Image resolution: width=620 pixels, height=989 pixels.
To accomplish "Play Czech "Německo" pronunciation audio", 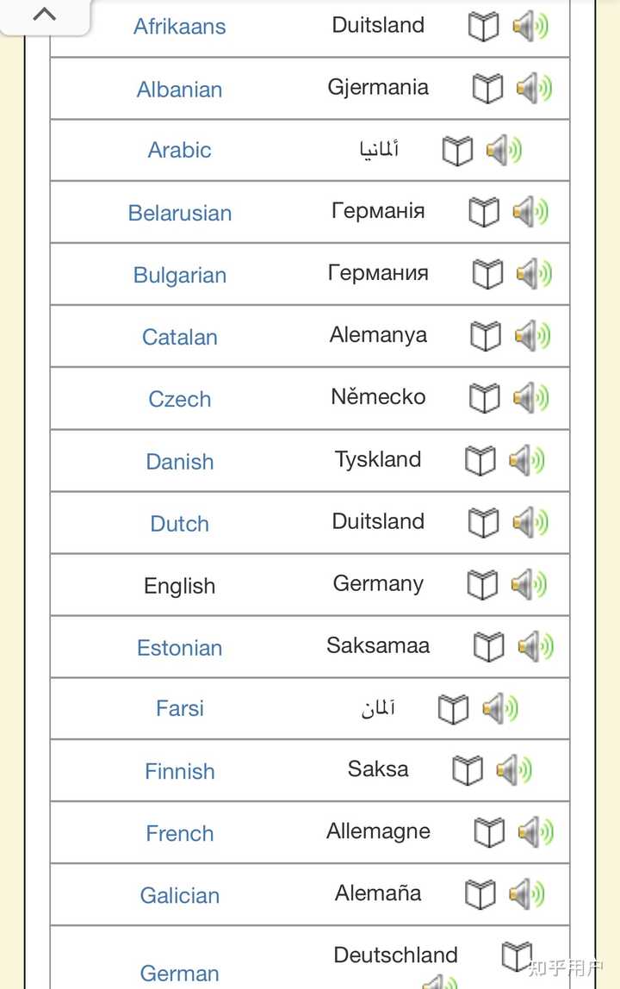I will 531,398.
